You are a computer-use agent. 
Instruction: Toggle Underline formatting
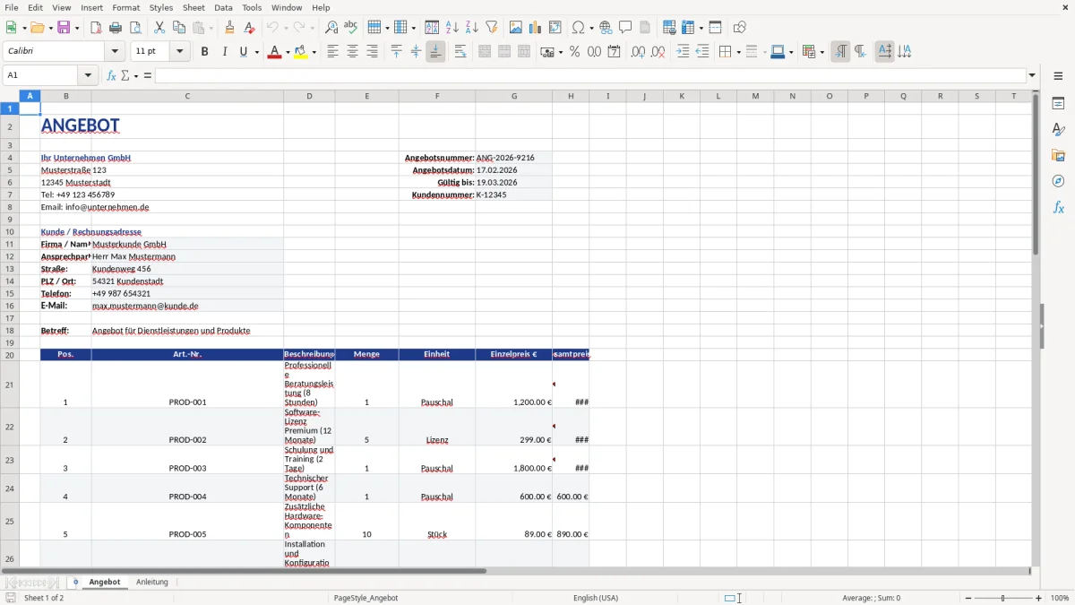click(x=243, y=52)
